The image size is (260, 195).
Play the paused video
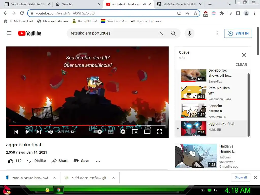click(x=27, y=132)
